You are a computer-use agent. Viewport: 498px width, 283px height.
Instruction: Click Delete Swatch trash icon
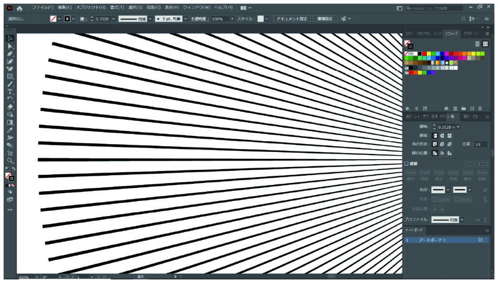pos(480,108)
